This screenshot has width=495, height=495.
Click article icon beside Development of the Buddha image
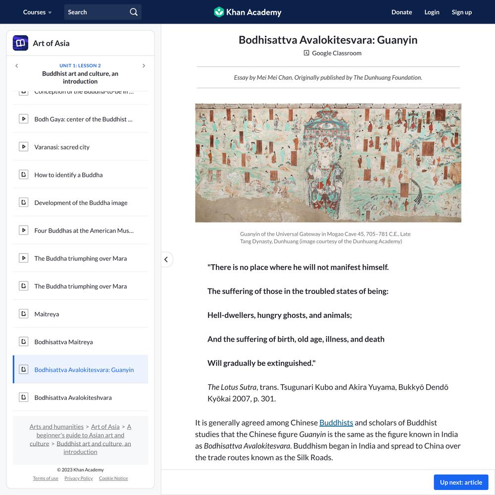tap(24, 202)
